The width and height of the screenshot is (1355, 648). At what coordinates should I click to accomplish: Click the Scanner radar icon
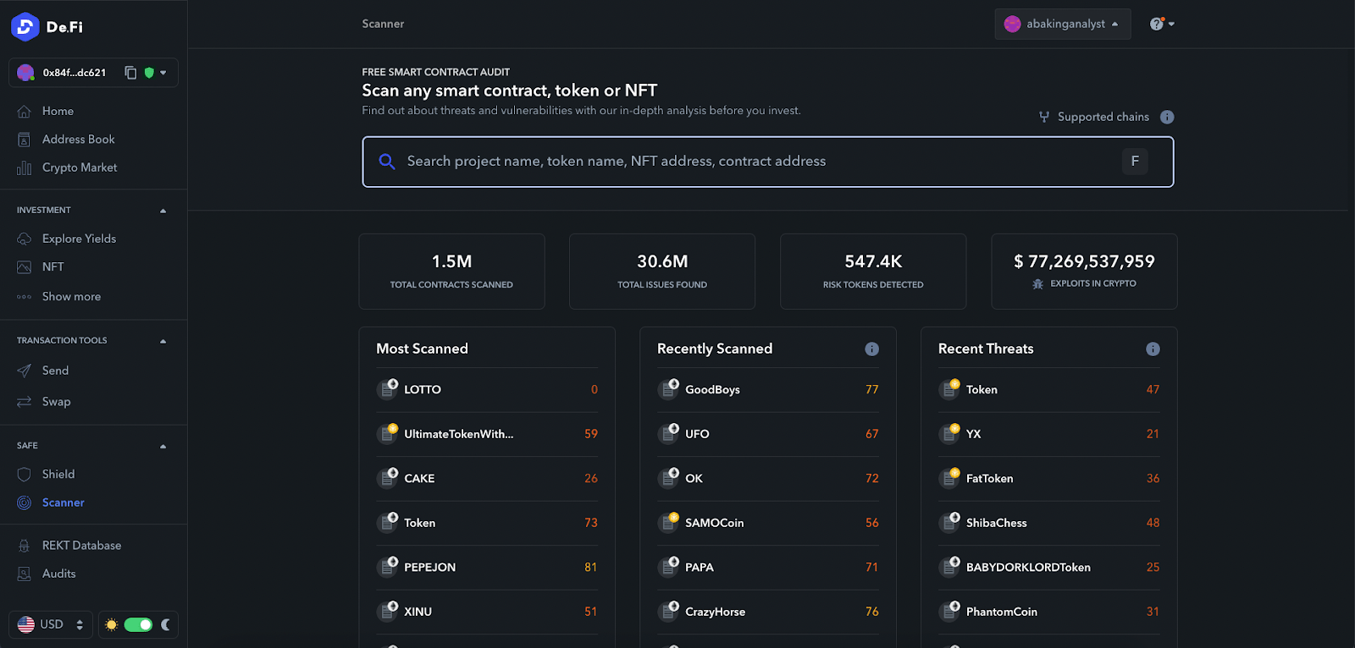tap(25, 502)
